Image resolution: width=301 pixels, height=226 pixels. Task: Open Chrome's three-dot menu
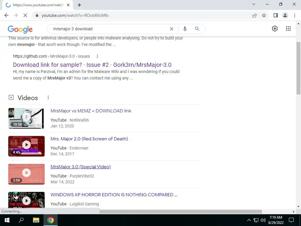[295, 15]
